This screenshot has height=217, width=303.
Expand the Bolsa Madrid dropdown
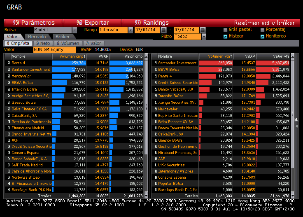point(75,30)
